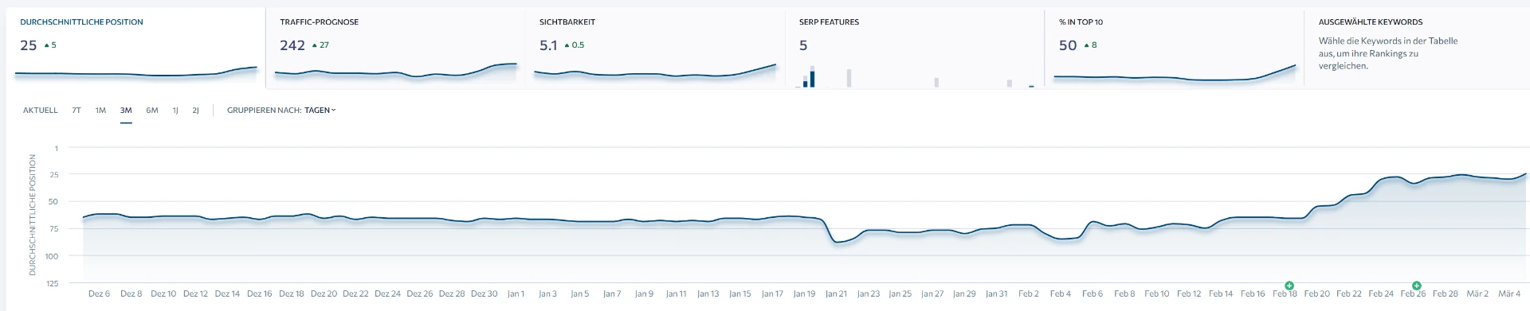The width and height of the screenshot is (1530, 311).
Task: Click the SERP Features value 5
Action: [x=803, y=45]
